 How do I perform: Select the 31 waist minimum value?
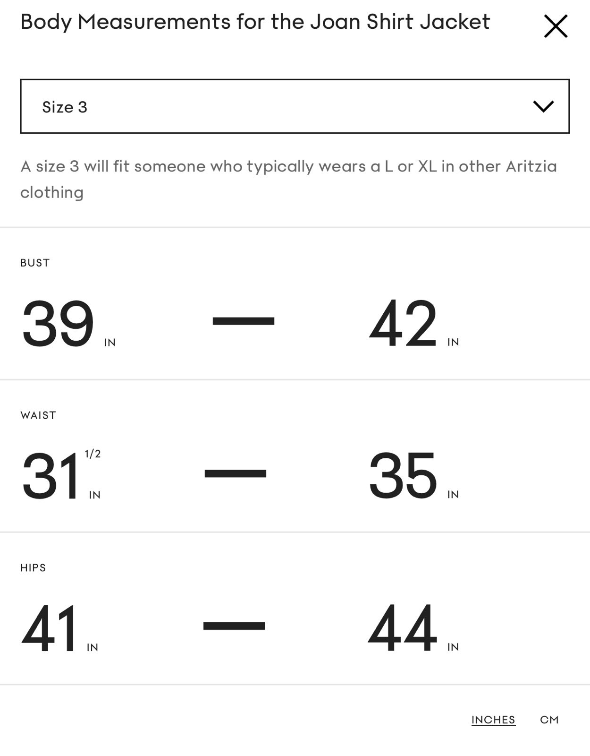(51, 476)
